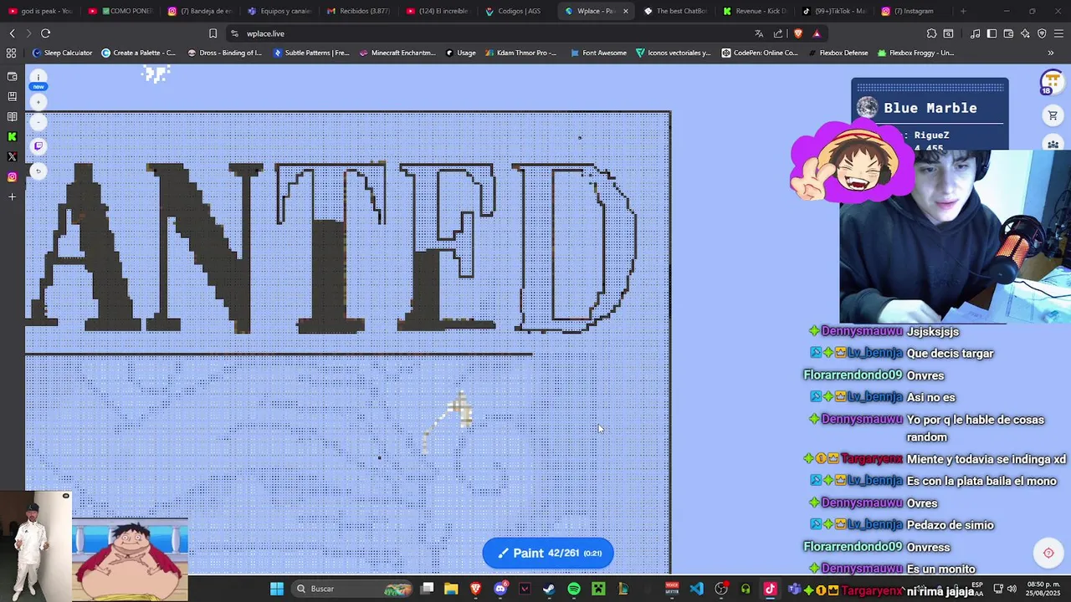Click the Blue Marble panel title

930,108
